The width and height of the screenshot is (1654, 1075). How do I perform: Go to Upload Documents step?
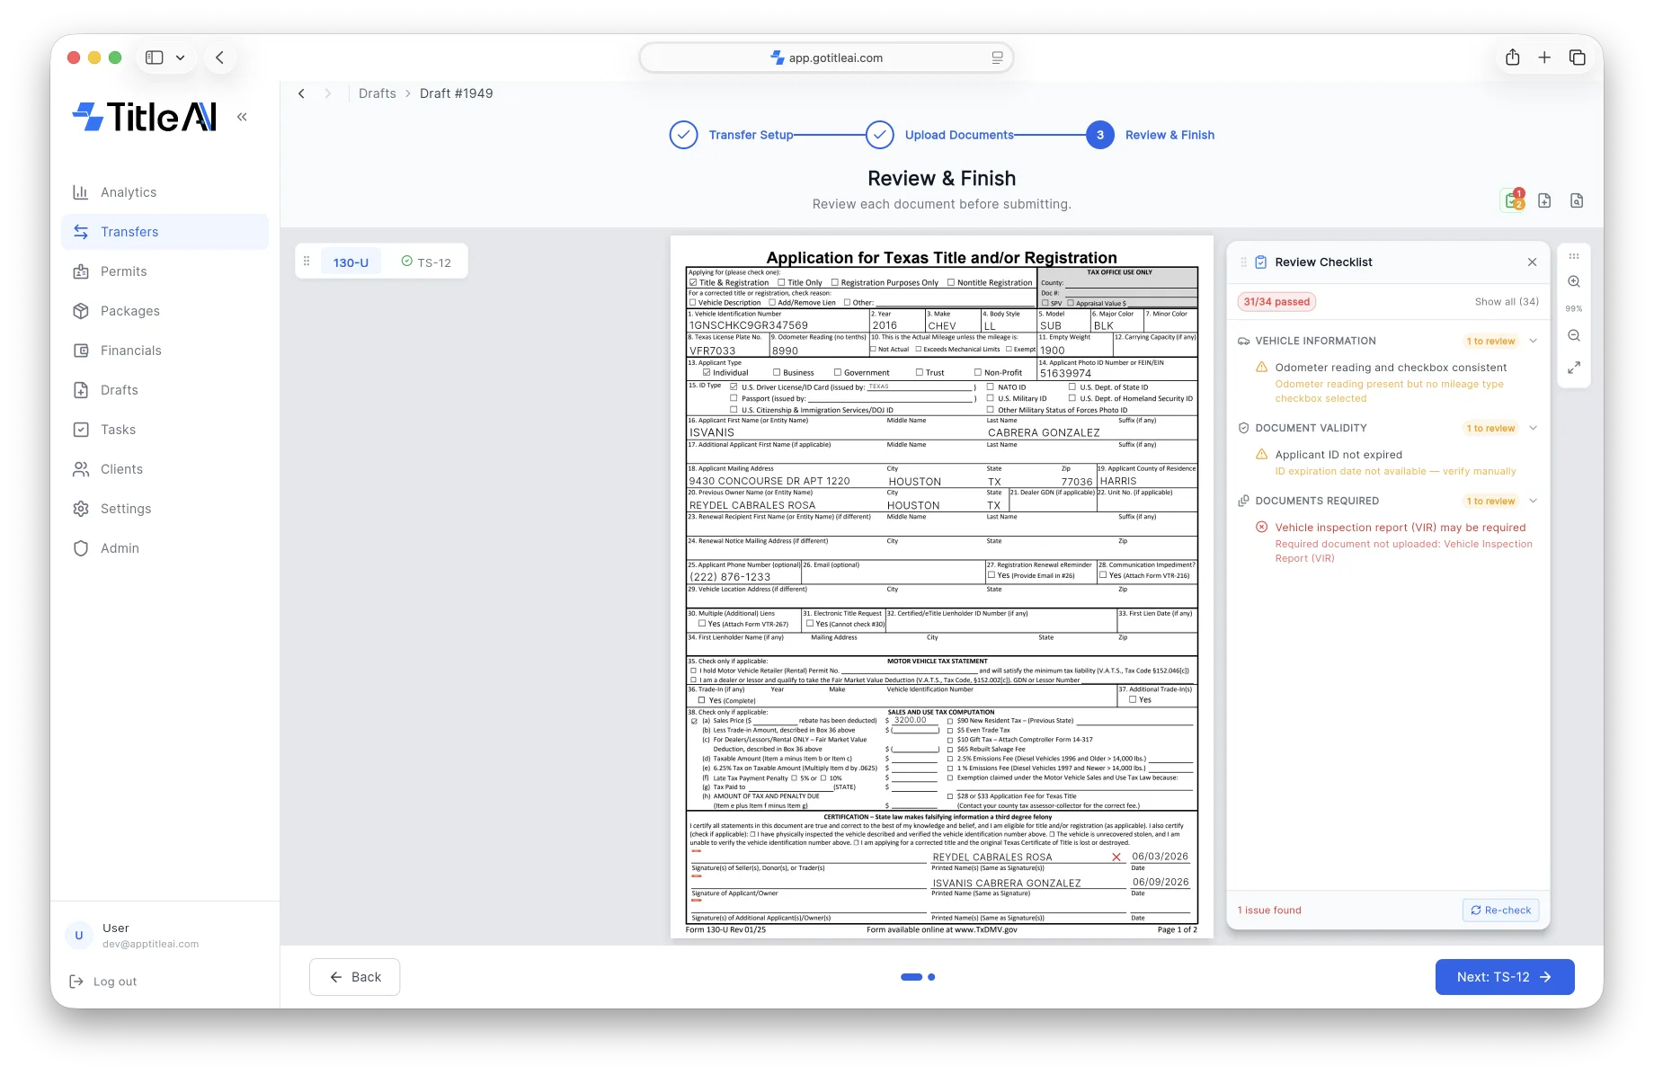(940, 135)
